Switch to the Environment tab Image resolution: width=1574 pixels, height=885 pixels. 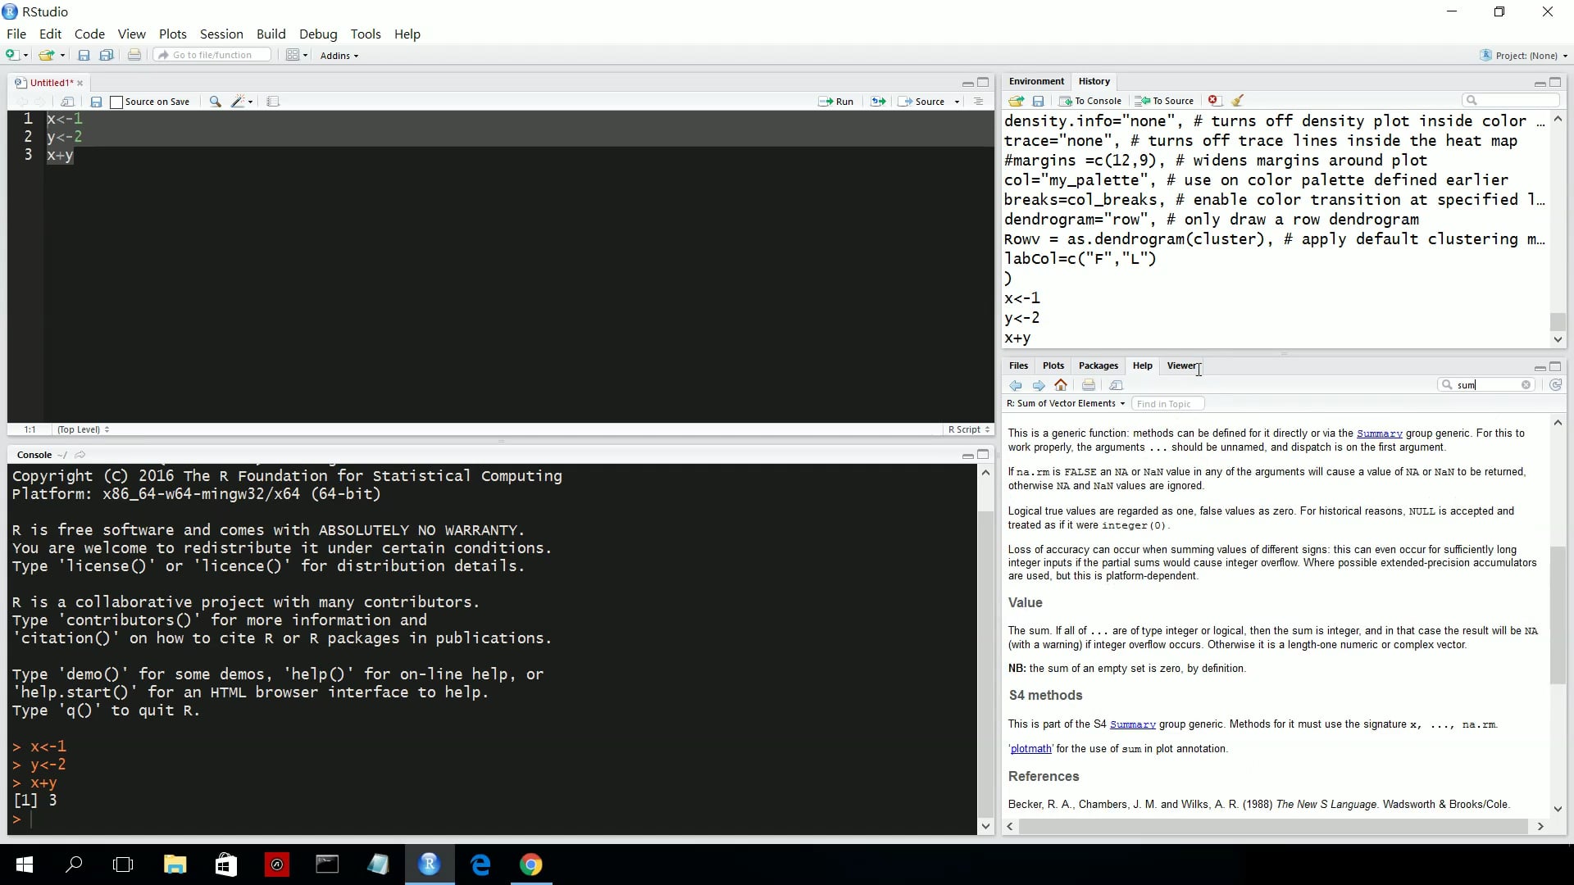pyautogui.click(x=1036, y=81)
